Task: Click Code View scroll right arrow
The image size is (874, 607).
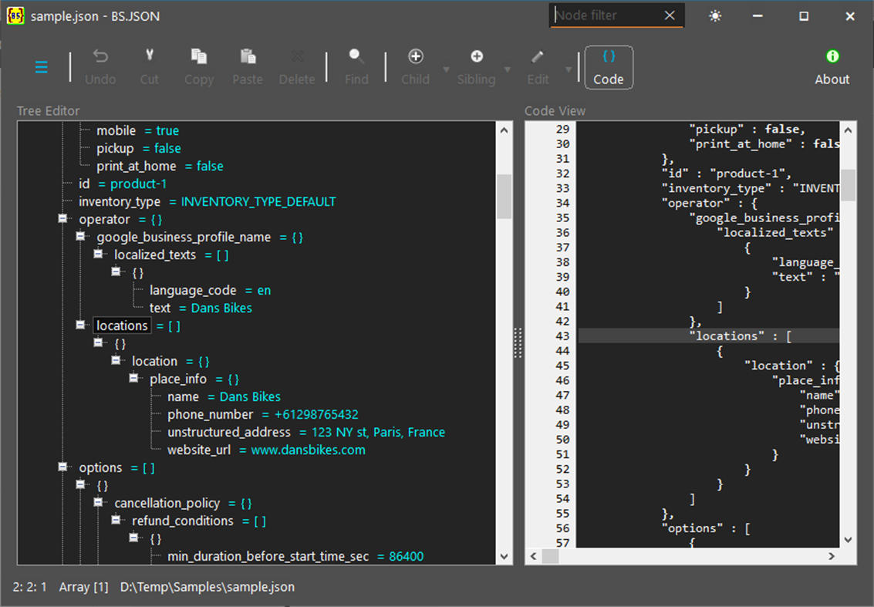Action: tap(832, 556)
